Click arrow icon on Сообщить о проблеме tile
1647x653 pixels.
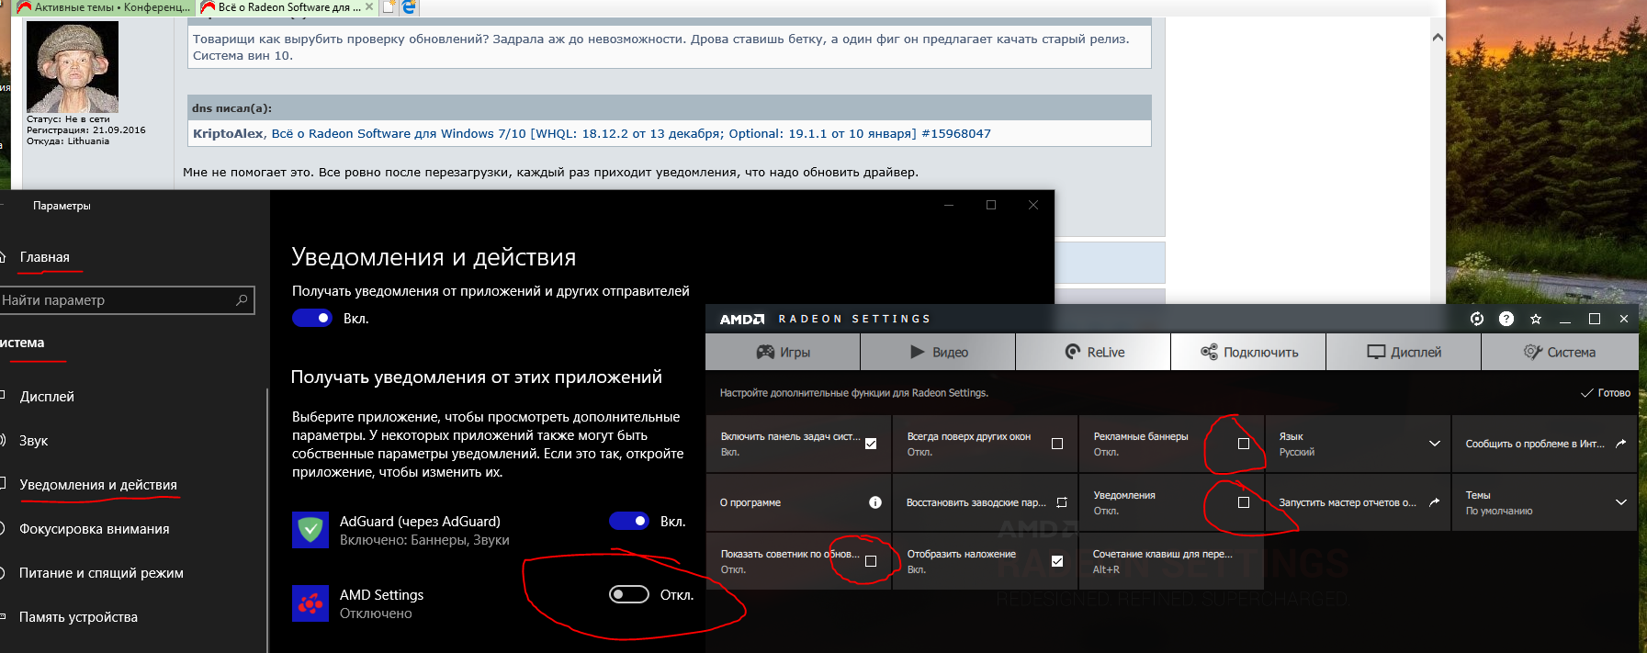[x=1621, y=443]
